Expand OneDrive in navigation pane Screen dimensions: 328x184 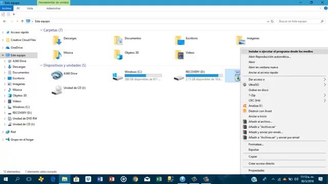click(x=3, y=48)
